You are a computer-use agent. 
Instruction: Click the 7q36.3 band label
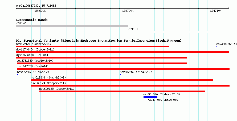[x=133, y=29]
